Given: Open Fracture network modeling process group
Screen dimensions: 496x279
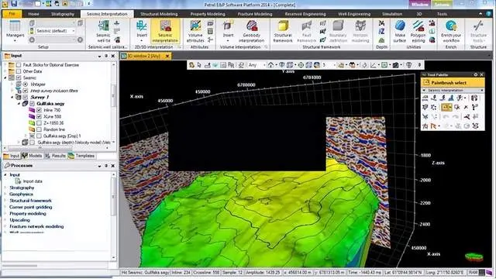Looking at the screenshot, I should [36, 226].
